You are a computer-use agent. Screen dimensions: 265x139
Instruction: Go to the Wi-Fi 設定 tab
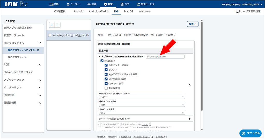tap(157, 35)
